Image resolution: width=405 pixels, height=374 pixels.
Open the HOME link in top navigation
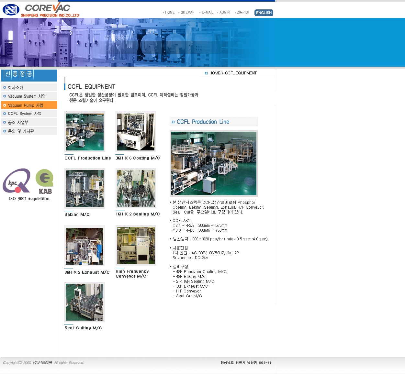[169, 13]
